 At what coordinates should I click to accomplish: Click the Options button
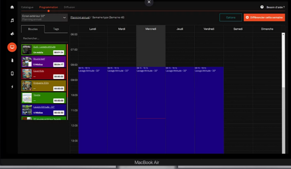(231, 17)
